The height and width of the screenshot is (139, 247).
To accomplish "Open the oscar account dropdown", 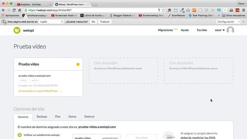I will (x=220, y=30).
